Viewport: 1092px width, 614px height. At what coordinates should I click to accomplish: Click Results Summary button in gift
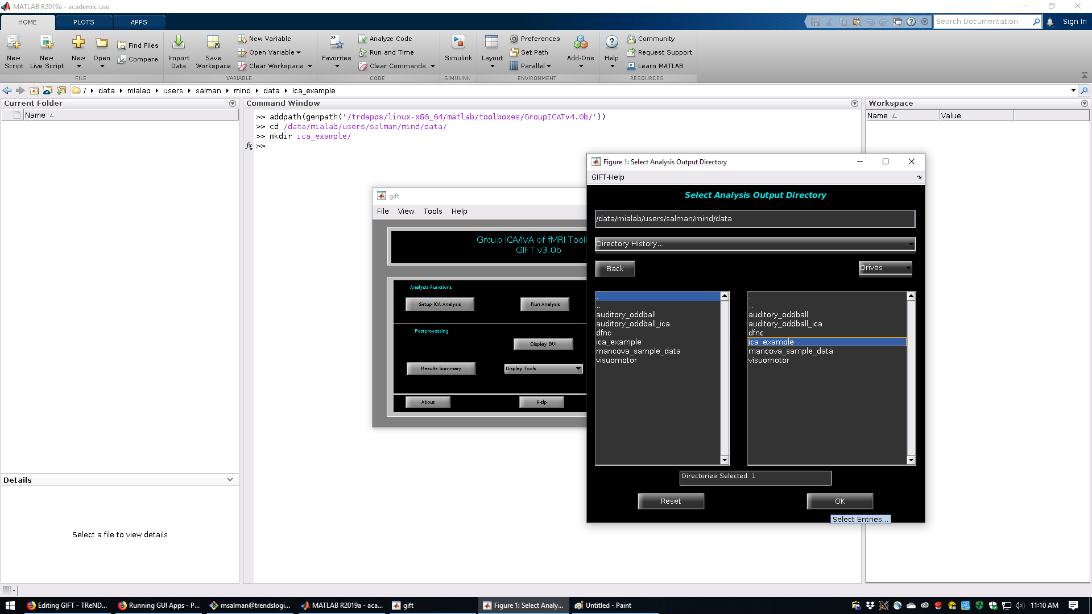point(441,368)
